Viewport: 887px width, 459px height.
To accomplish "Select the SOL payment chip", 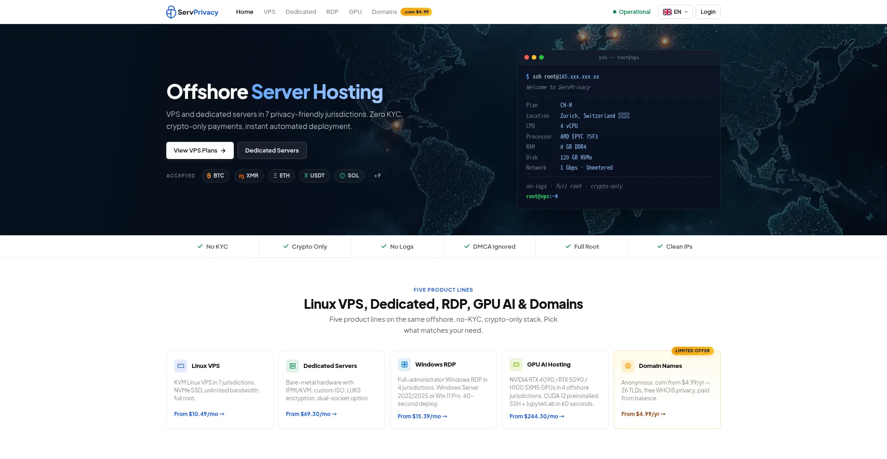I will click(349, 176).
